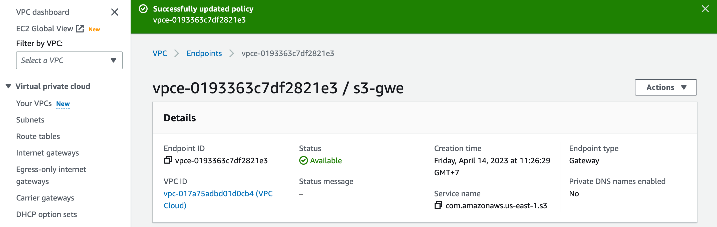Go to VPC in breadcrumb
717x227 pixels.
[160, 53]
